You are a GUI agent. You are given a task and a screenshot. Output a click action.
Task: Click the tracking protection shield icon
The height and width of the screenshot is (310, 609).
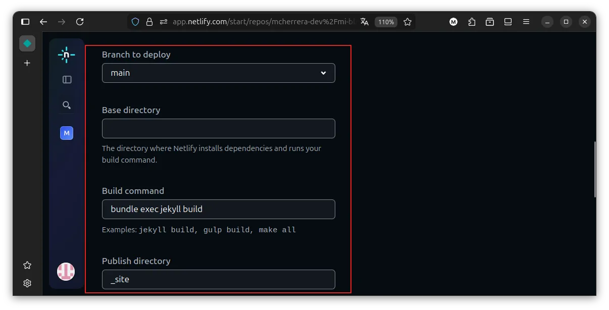(x=135, y=22)
